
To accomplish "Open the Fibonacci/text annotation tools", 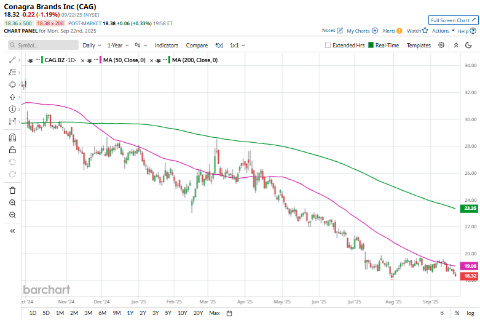I will pos(12,73).
